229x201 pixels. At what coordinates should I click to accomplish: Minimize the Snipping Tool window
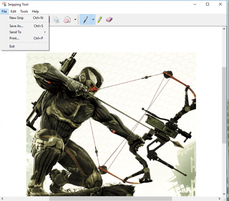(195, 4)
